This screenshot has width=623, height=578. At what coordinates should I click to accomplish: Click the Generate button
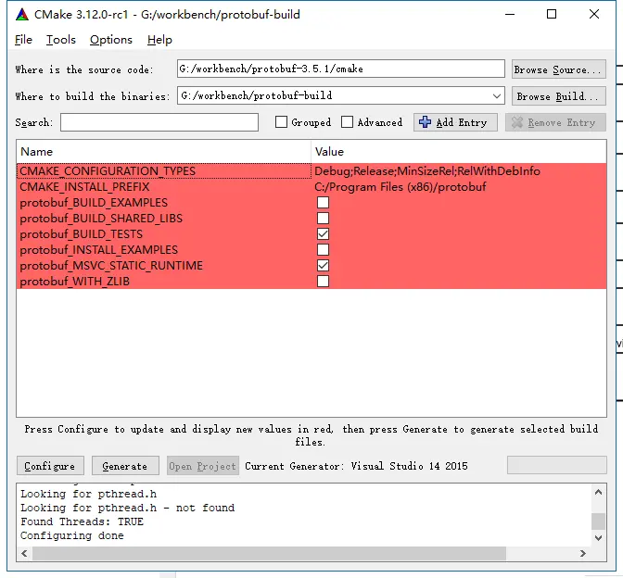tap(125, 466)
